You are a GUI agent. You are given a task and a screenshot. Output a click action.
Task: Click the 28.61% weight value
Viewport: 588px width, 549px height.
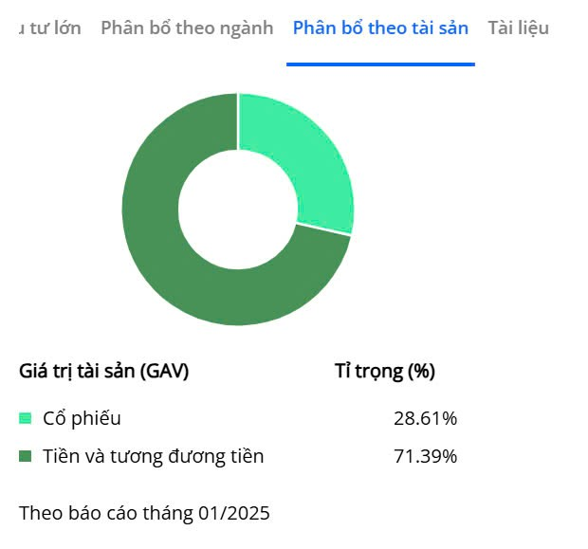[425, 418]
